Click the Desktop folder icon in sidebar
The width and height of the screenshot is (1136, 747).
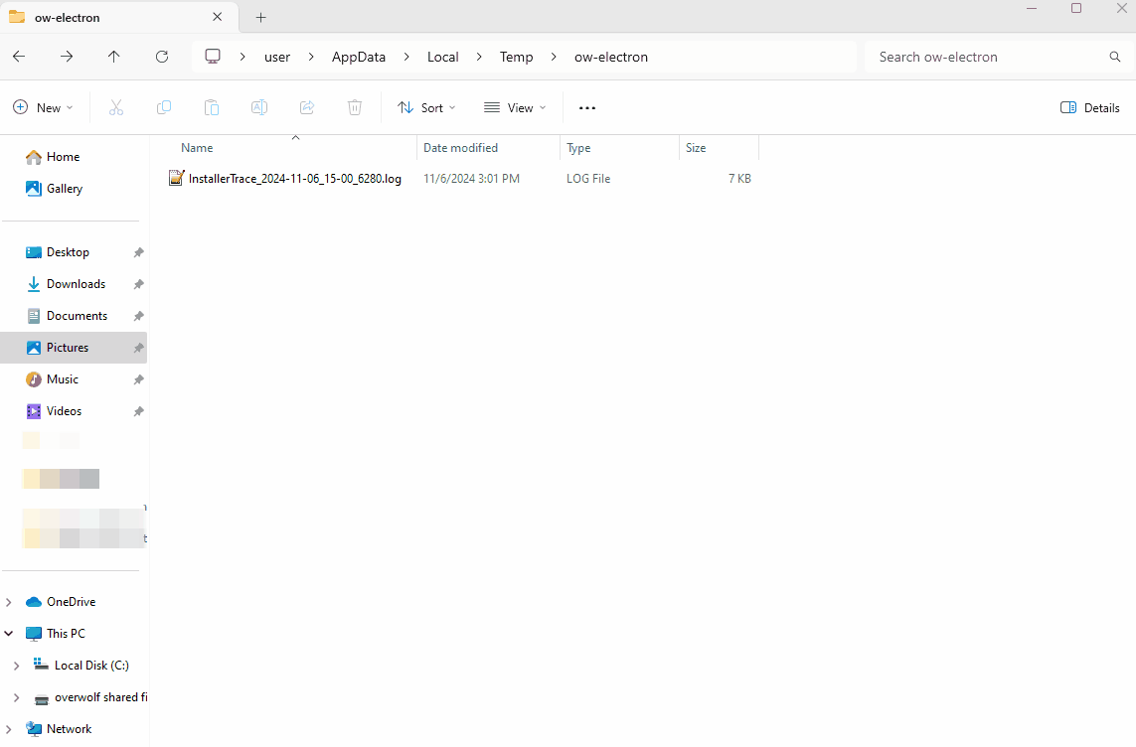coord(34,252)
